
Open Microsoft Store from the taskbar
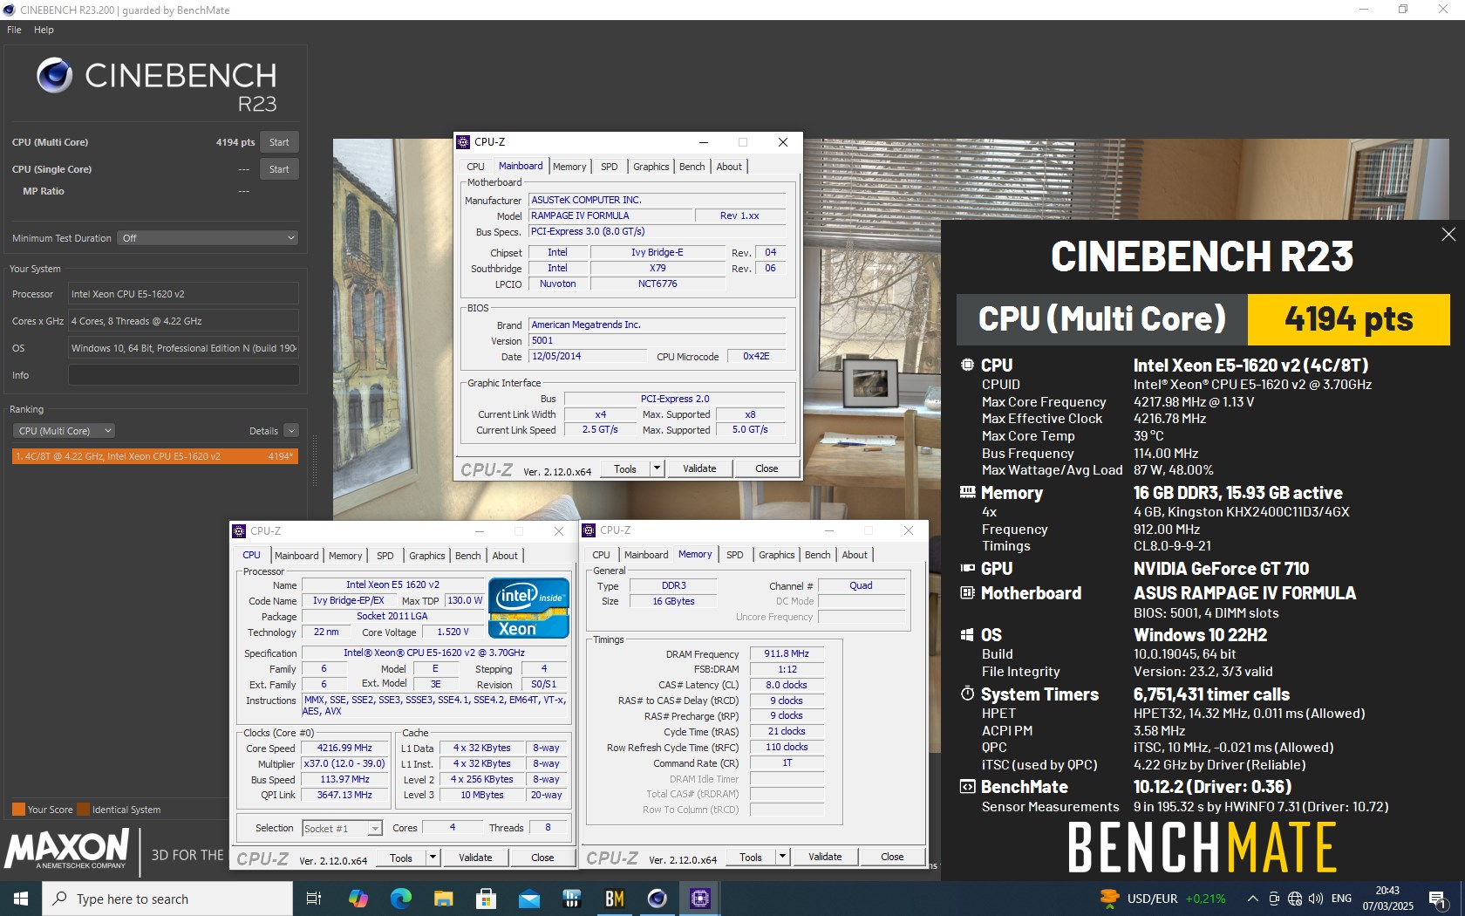[x=486, y=899]
